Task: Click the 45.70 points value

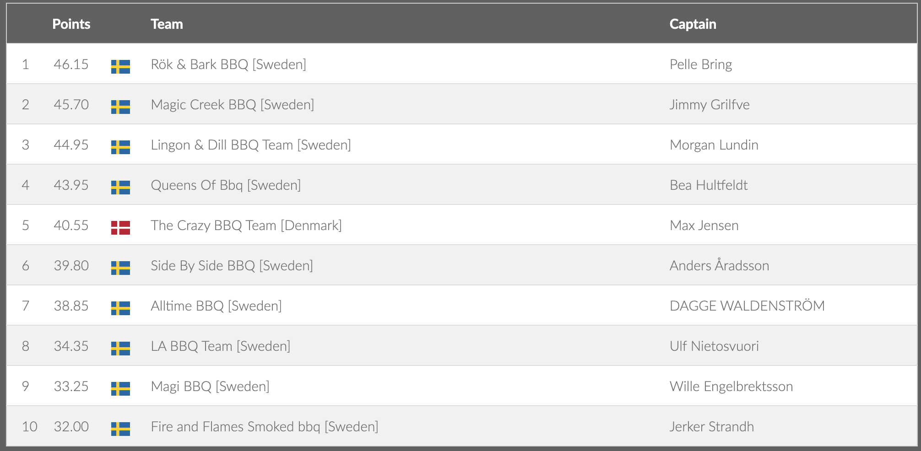Action: 71,105
